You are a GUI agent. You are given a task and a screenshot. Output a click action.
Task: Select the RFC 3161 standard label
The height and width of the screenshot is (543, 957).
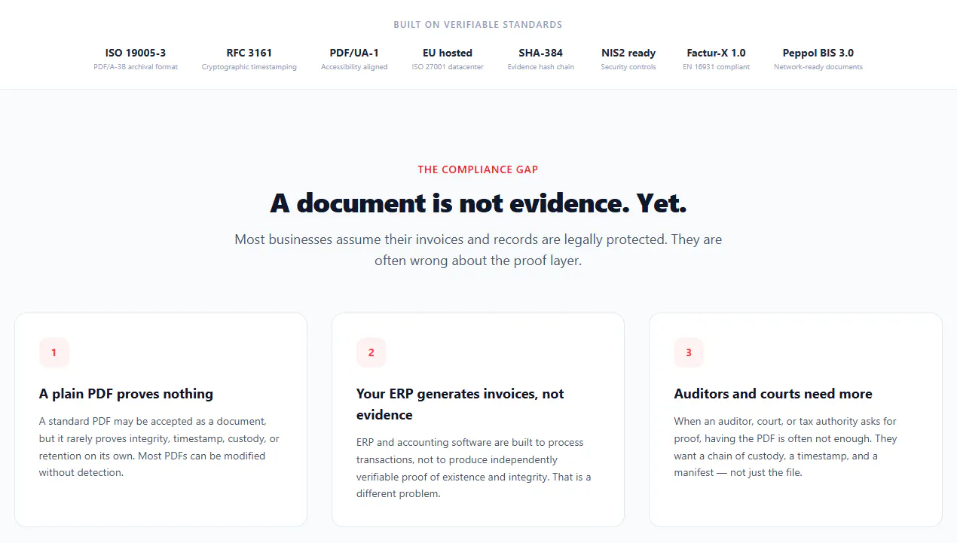click(x=249, y=53)
